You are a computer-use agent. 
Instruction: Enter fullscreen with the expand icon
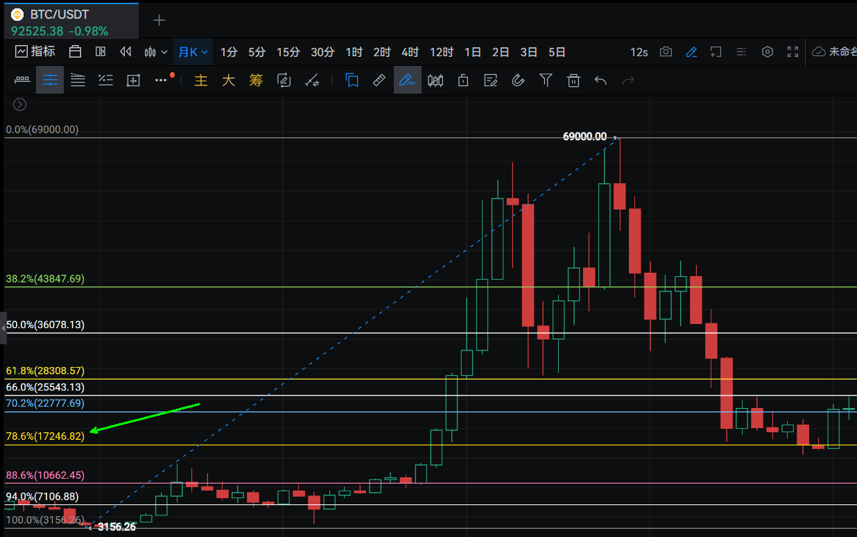(793, 52)
